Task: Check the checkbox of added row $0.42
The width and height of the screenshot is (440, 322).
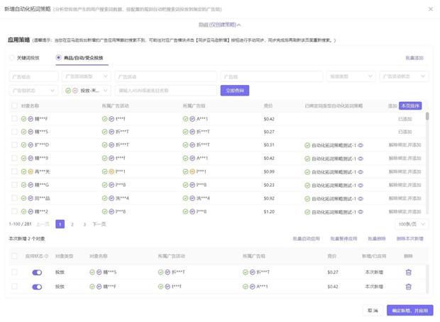Action: (x=14, y=286)
